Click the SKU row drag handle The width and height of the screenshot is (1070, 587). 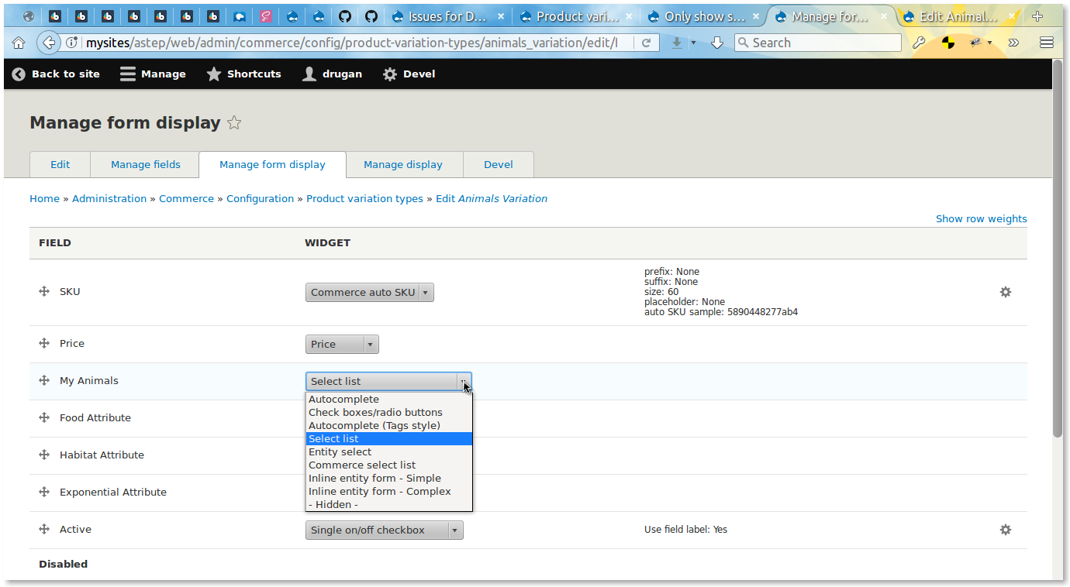[44, 291]
